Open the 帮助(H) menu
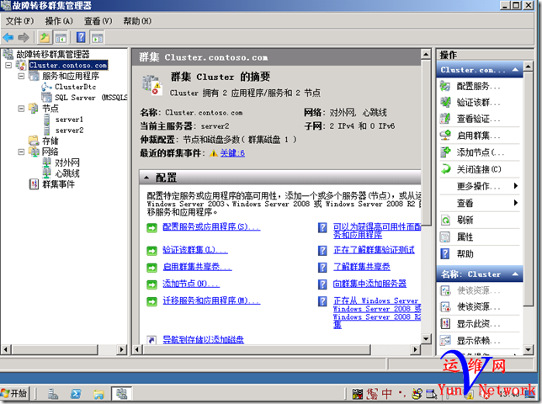The image size is (542, 404). click(x=137, y=21)
